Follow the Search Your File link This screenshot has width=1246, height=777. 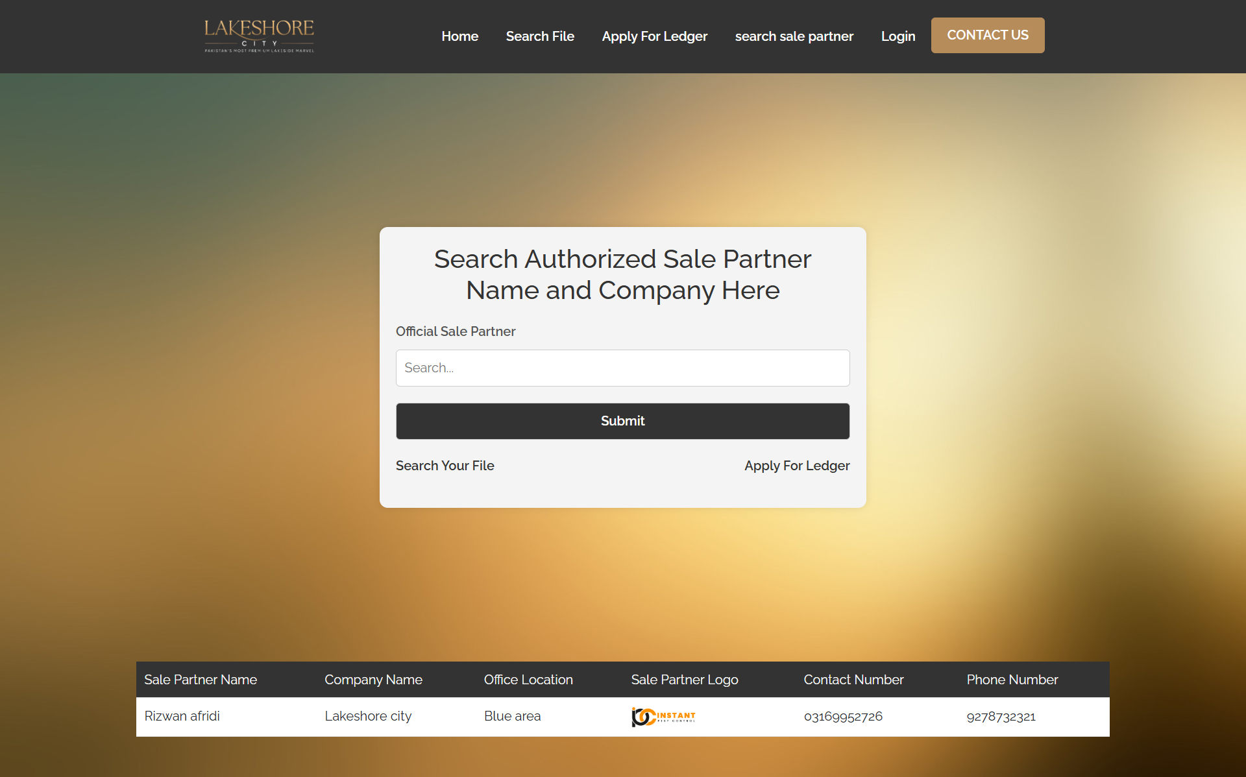(x=445, y=466)
